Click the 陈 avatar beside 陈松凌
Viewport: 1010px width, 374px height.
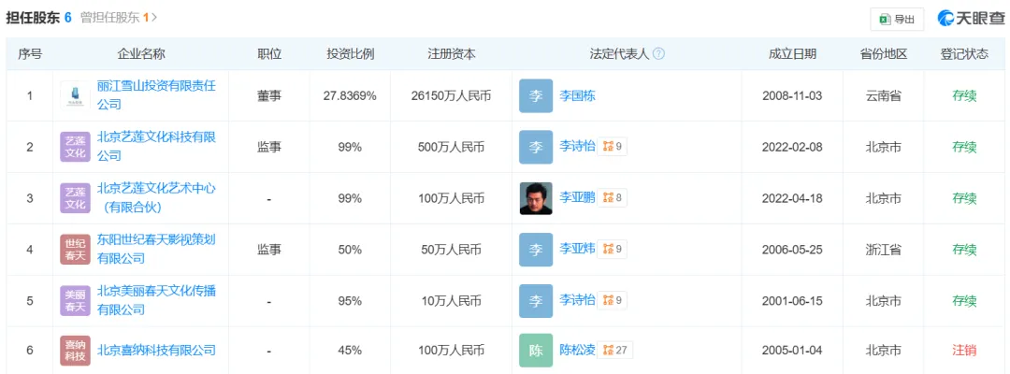[536, 351]
